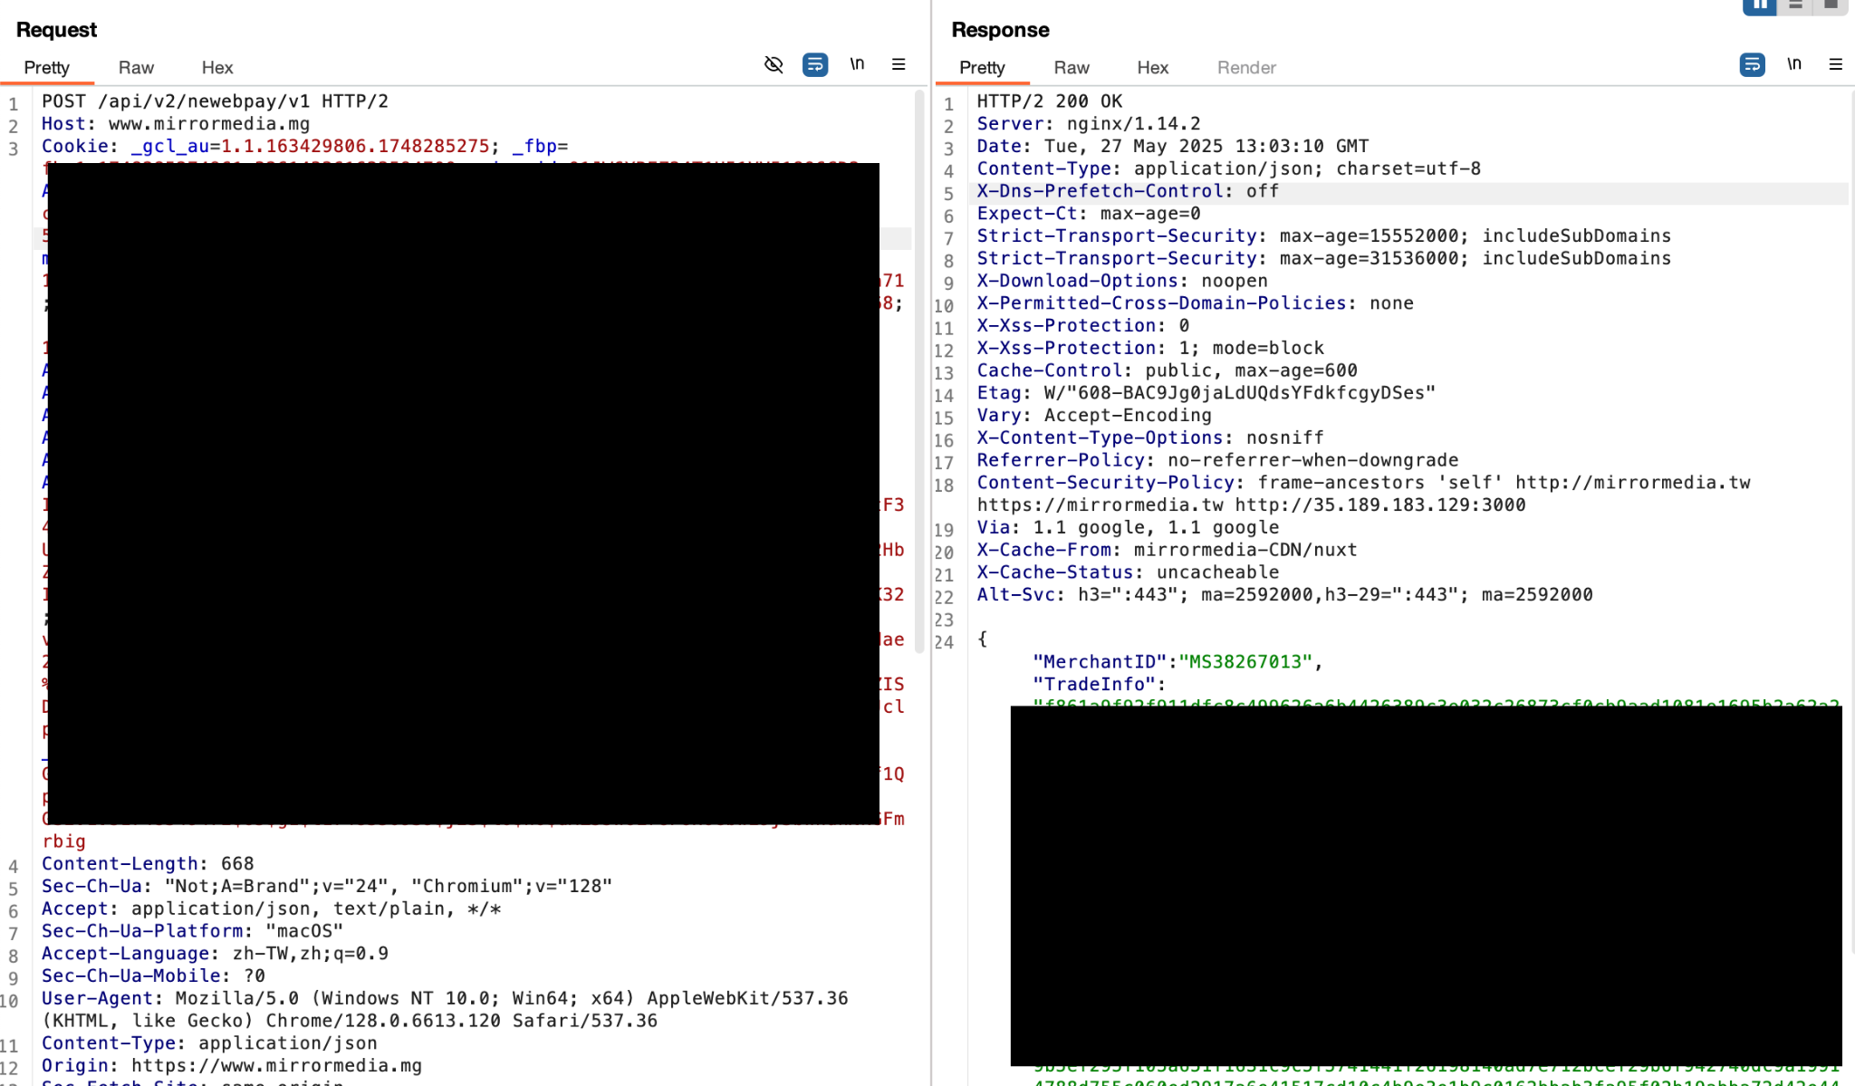Click Strict-Transport-Security max-age=31536000 line
This screenshot has width=1855, height=1086.
click(x=1324, y=258)
